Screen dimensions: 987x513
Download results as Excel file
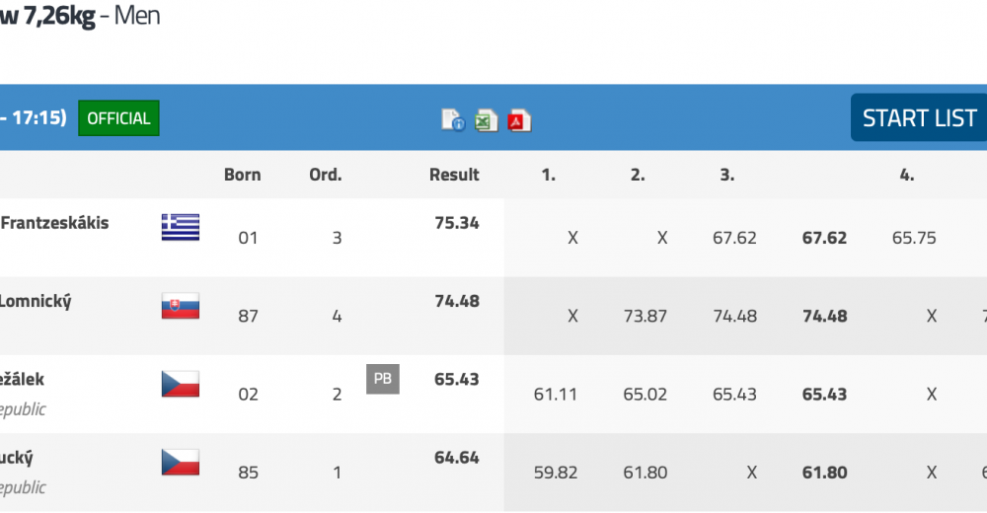pyautogui.click(x=486, y=120)
